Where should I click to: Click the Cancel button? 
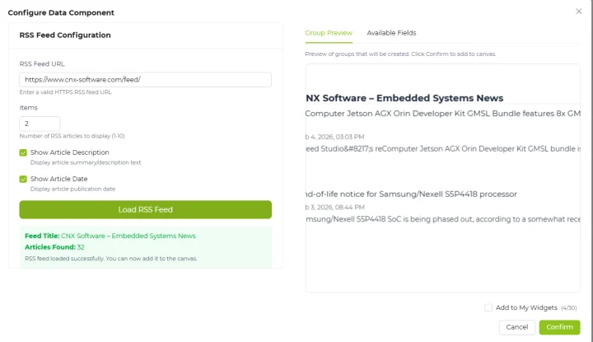(x=516, y=327)
